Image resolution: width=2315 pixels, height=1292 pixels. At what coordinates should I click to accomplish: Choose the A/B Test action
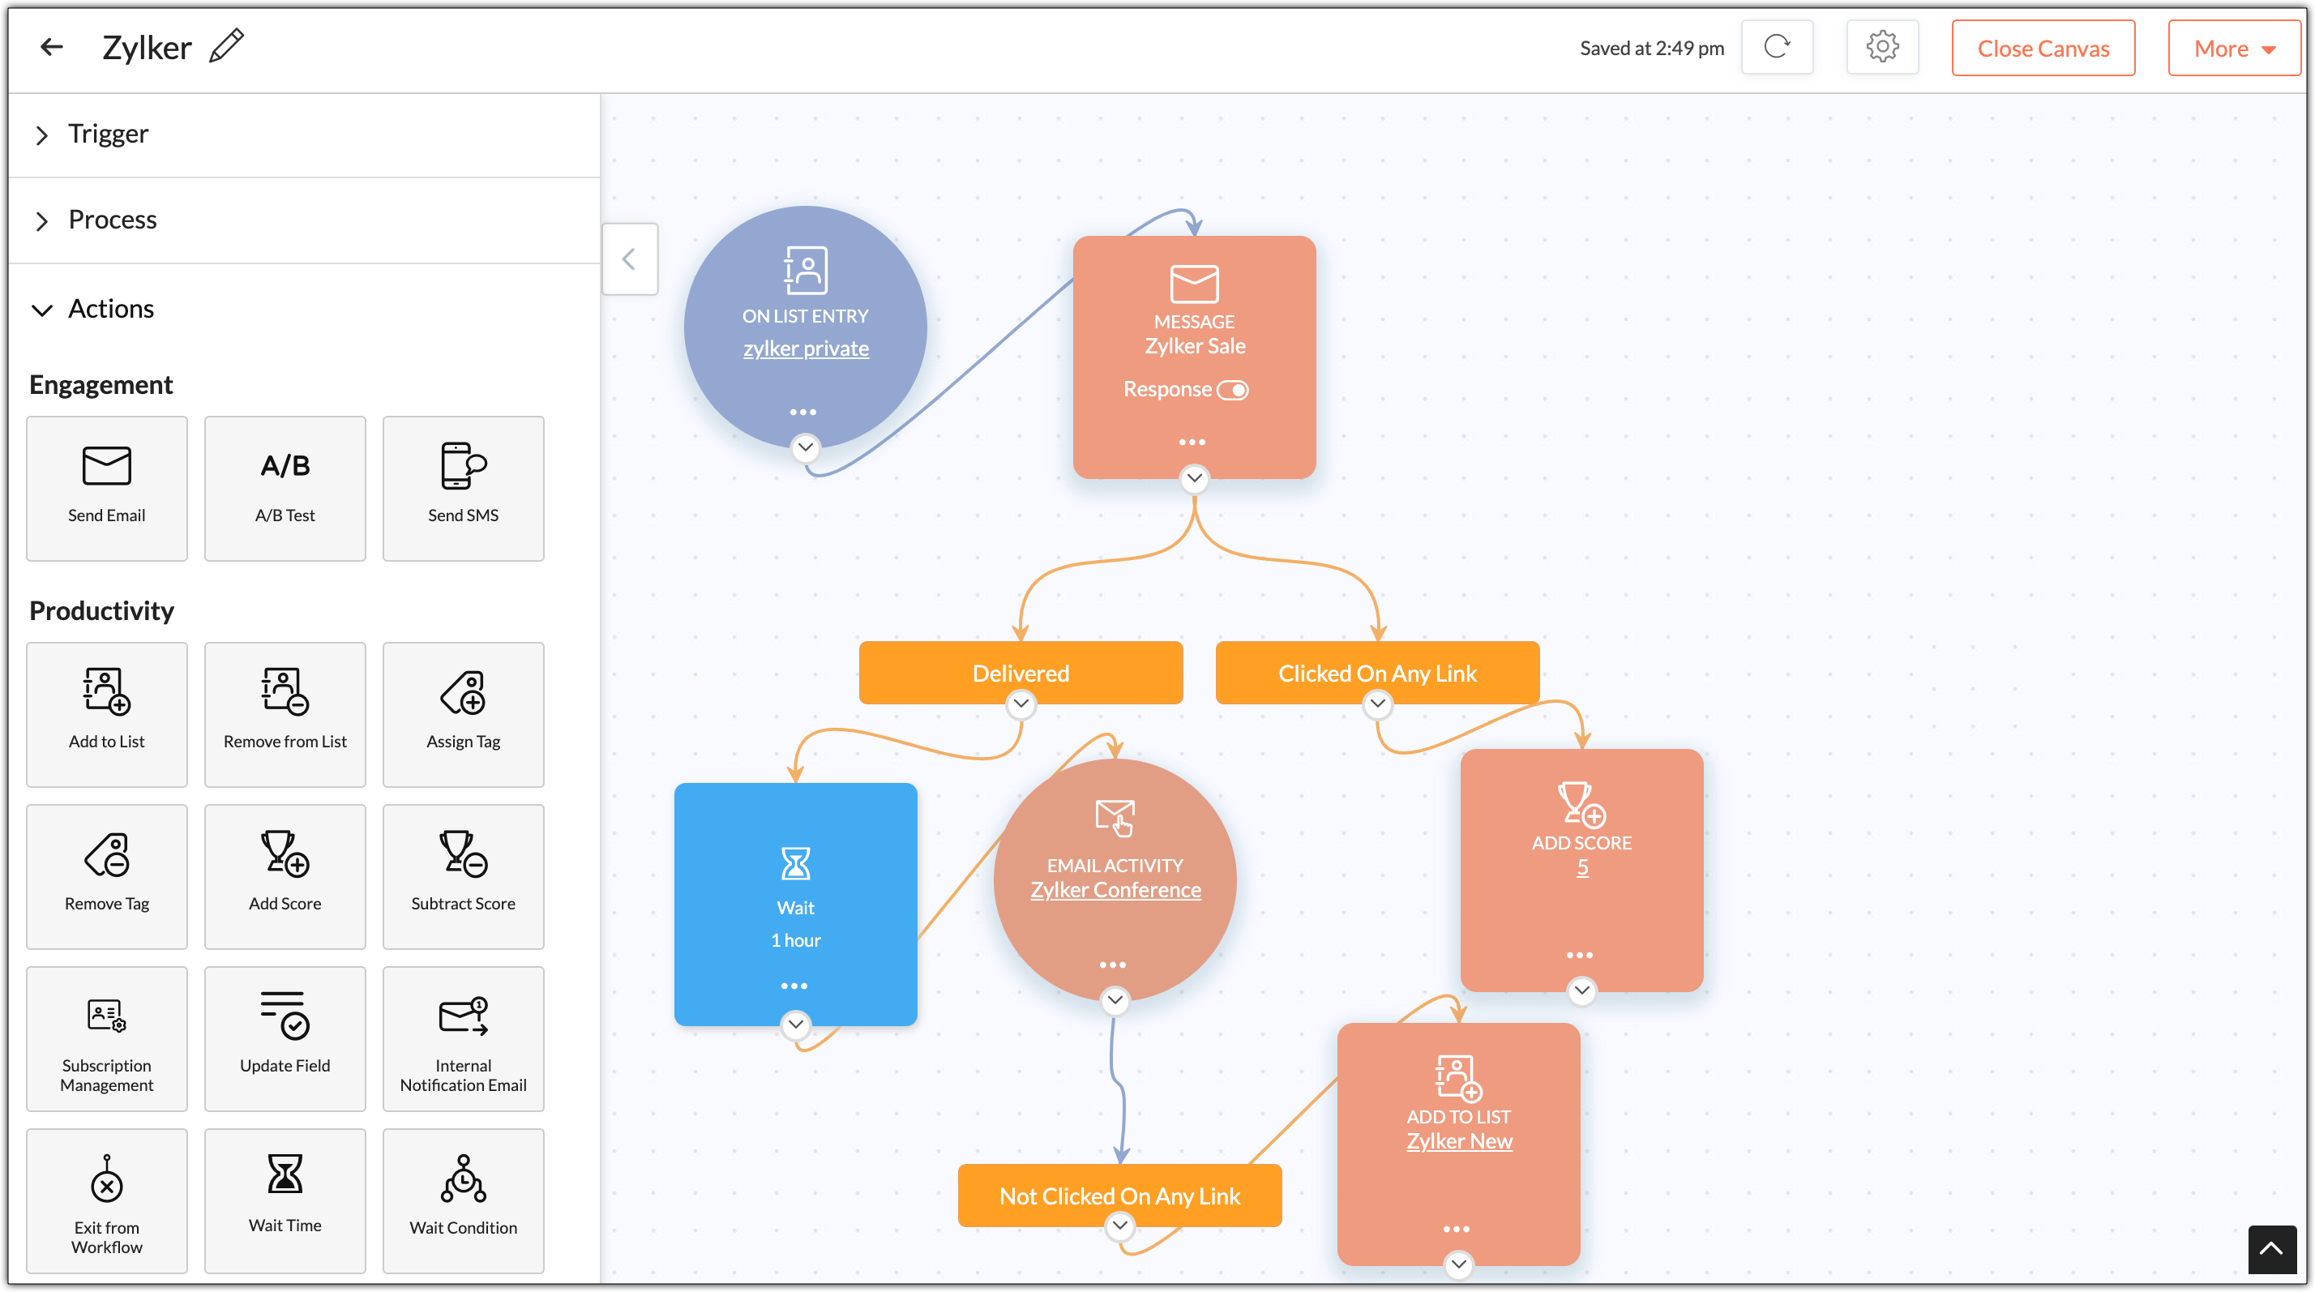(285, 489)
